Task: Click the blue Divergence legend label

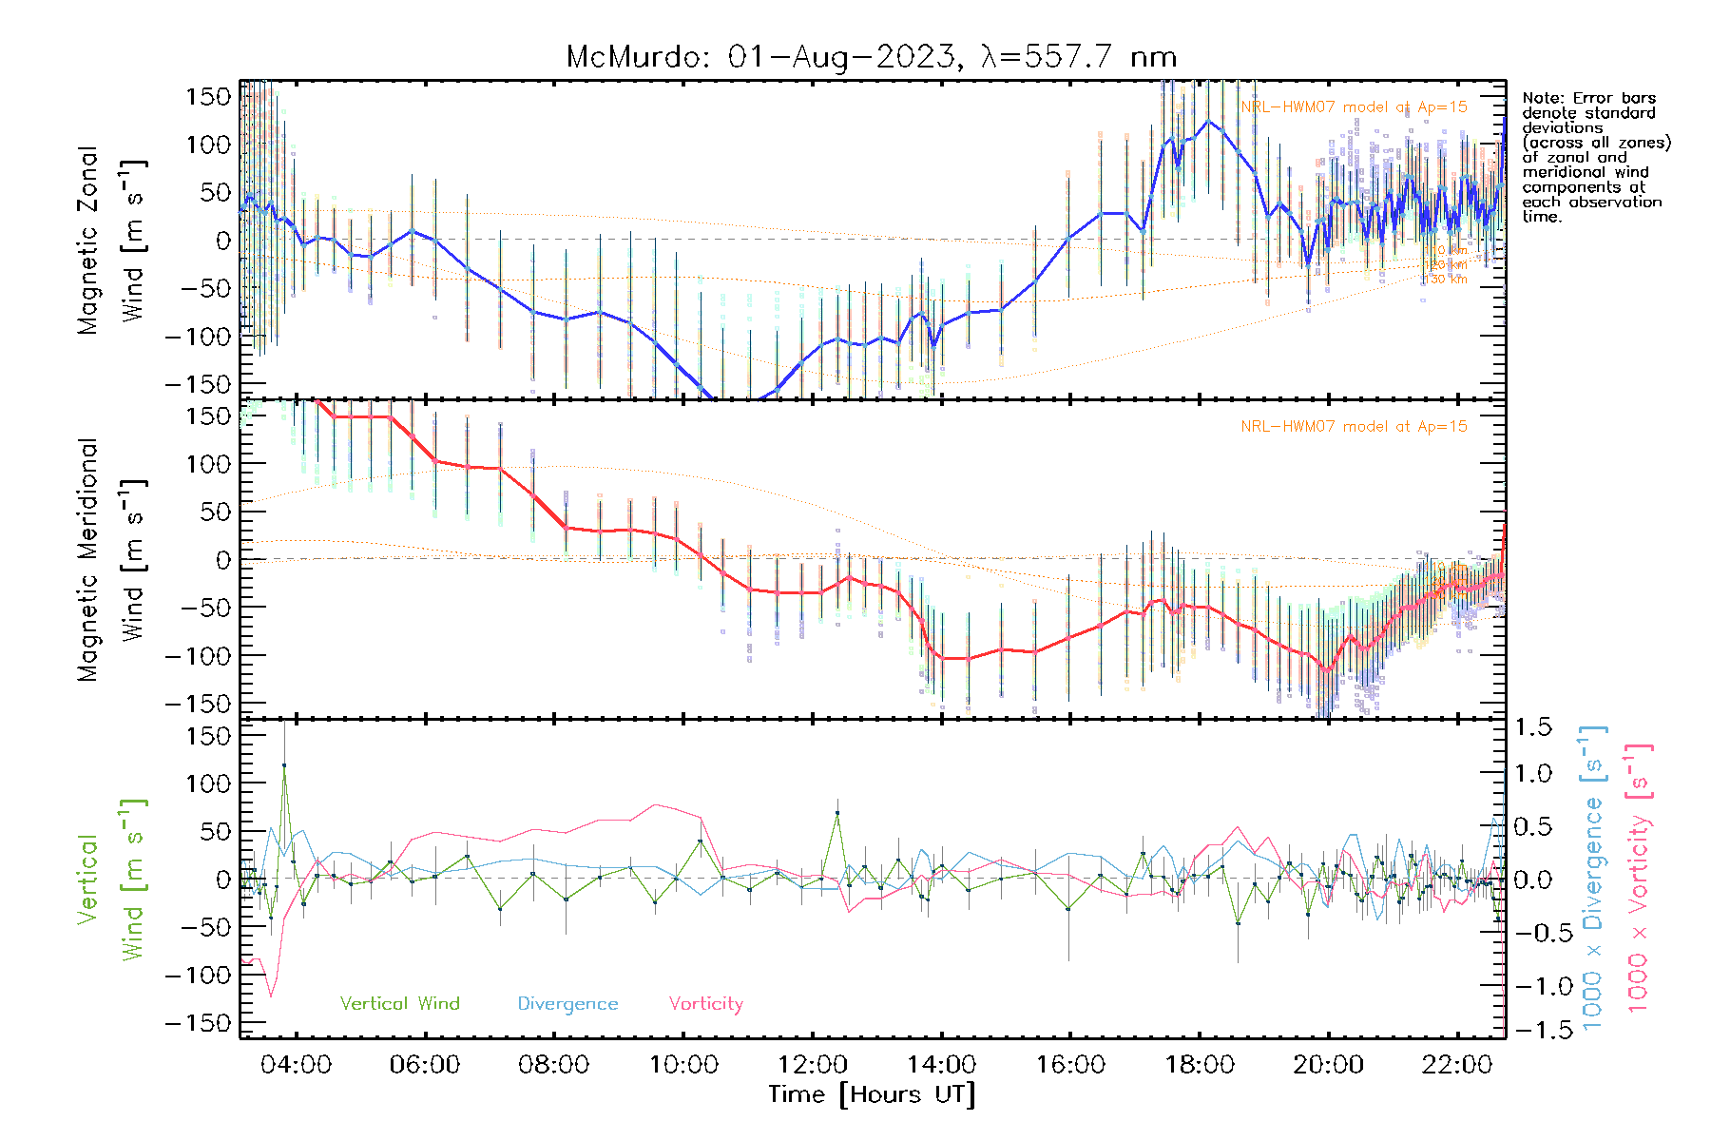Action: pos(567,1003)
